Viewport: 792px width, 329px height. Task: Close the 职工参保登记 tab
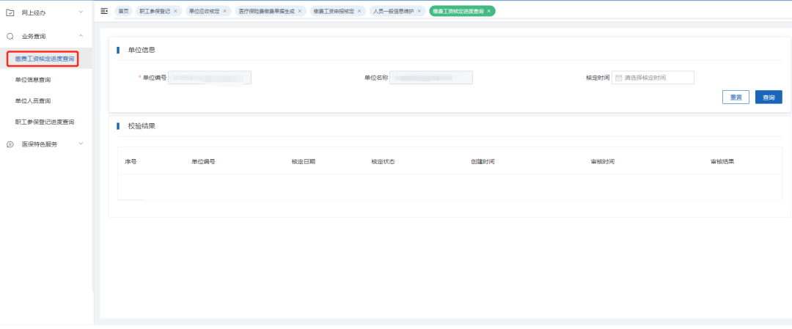175,11
